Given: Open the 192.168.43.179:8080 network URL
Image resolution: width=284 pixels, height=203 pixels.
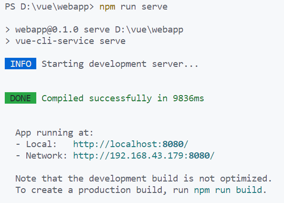Looking at the screenshot, I should [x=144, y=156].
